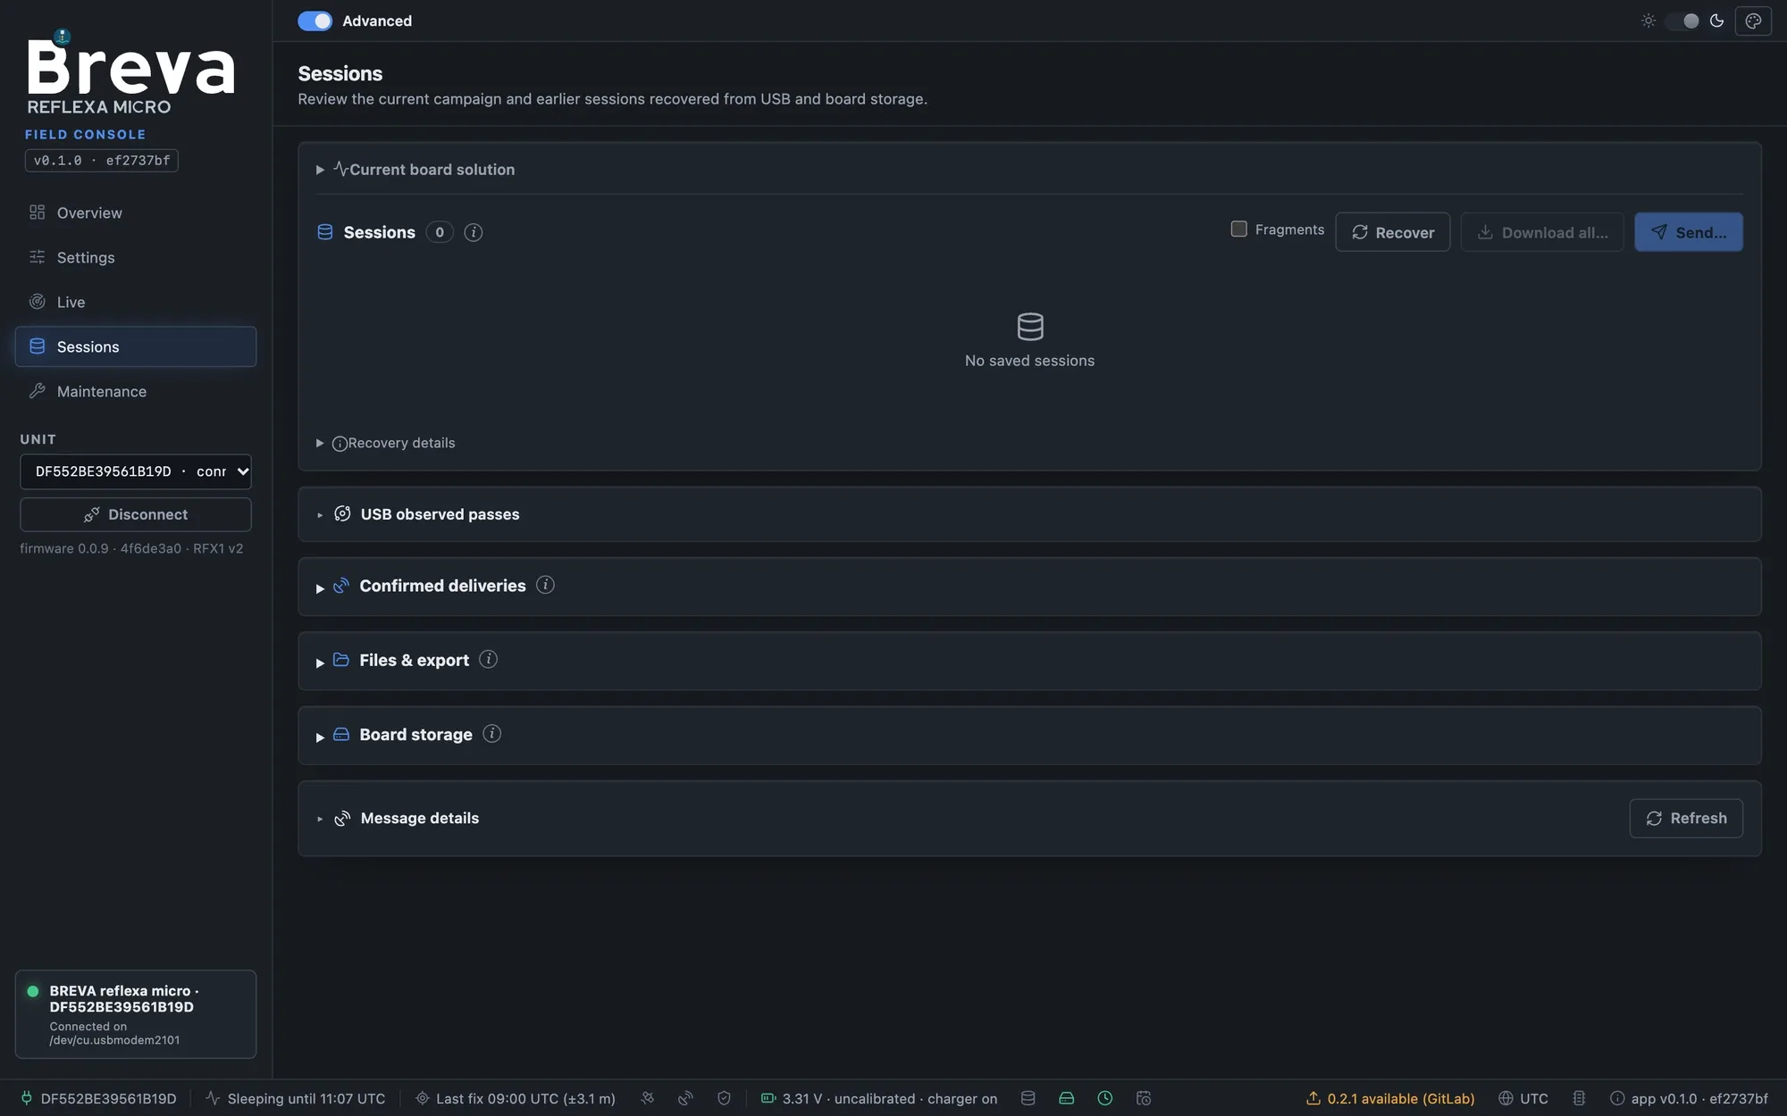The height and width of the screenshot is (1116, 1787).
Task: Open the Sessions sidebar item
Action: (136, 346)
